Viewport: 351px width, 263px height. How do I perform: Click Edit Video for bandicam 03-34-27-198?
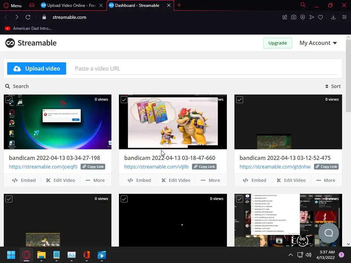[x=61, y=180]
